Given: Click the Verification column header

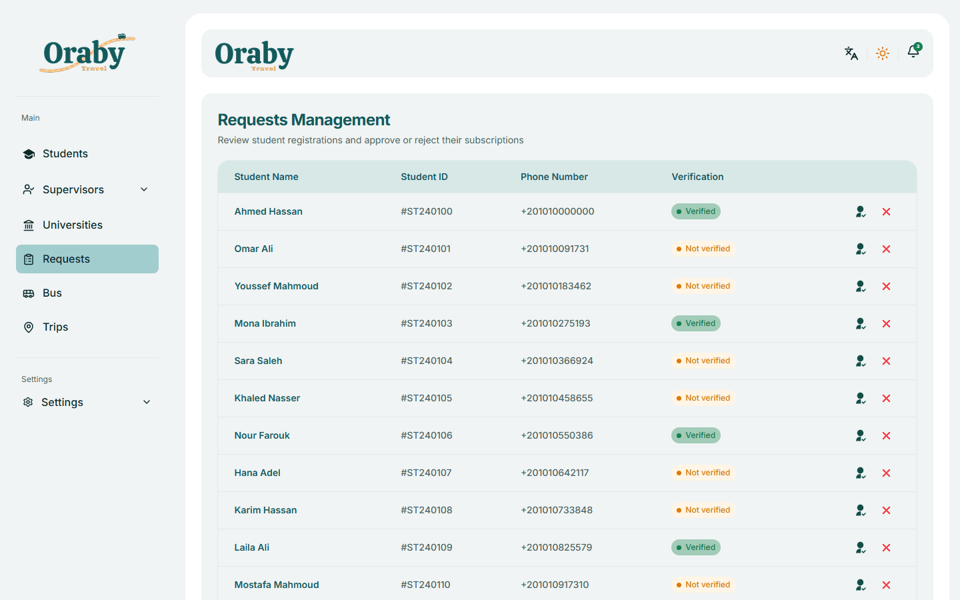Looking at the screenshot, I should coord(697,177).
